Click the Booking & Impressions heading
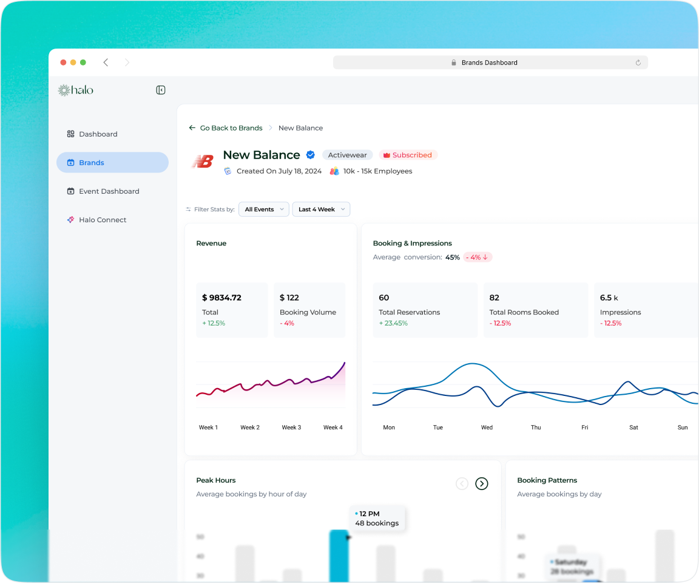The width and height of the screenshot is (699, 583). click(413, 243)
